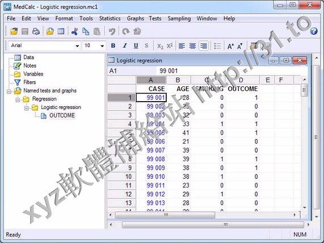
Task: Close the Logistic regression child window
Action: 300,60
